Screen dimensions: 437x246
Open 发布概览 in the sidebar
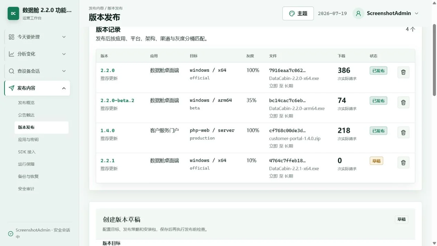coord(41,103)
